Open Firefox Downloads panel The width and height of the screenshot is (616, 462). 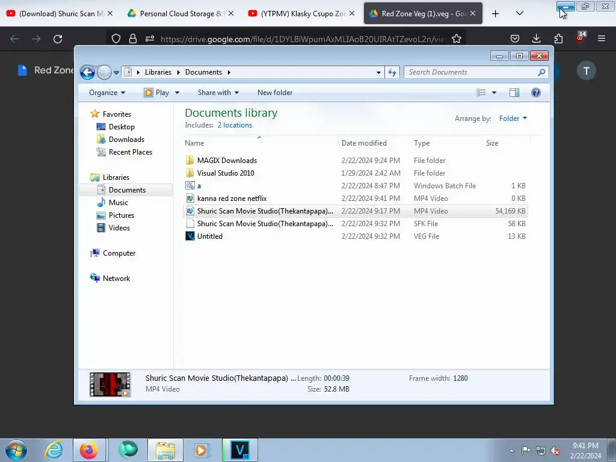[536, 38]
